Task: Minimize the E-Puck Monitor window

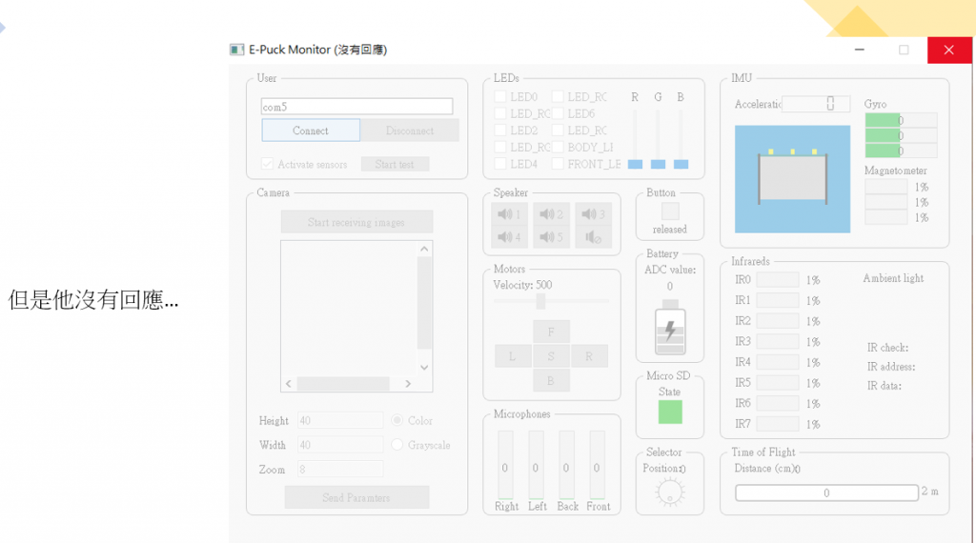Action: (860, 50)
